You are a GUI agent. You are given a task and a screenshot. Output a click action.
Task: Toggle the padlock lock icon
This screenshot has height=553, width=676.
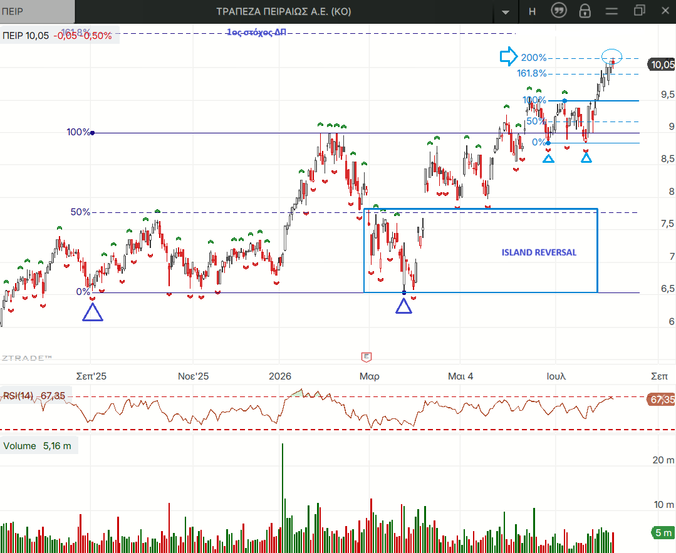coord(585,11)
